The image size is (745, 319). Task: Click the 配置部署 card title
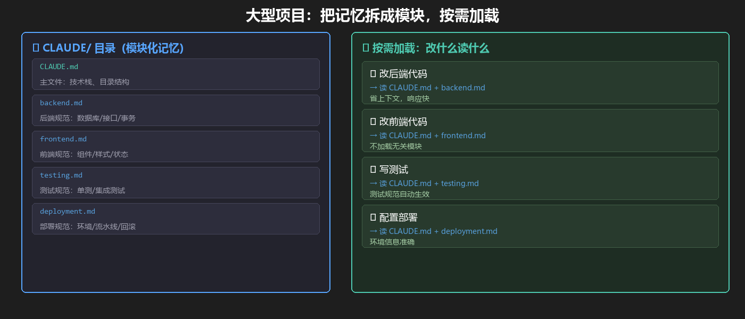coord(398,217)
